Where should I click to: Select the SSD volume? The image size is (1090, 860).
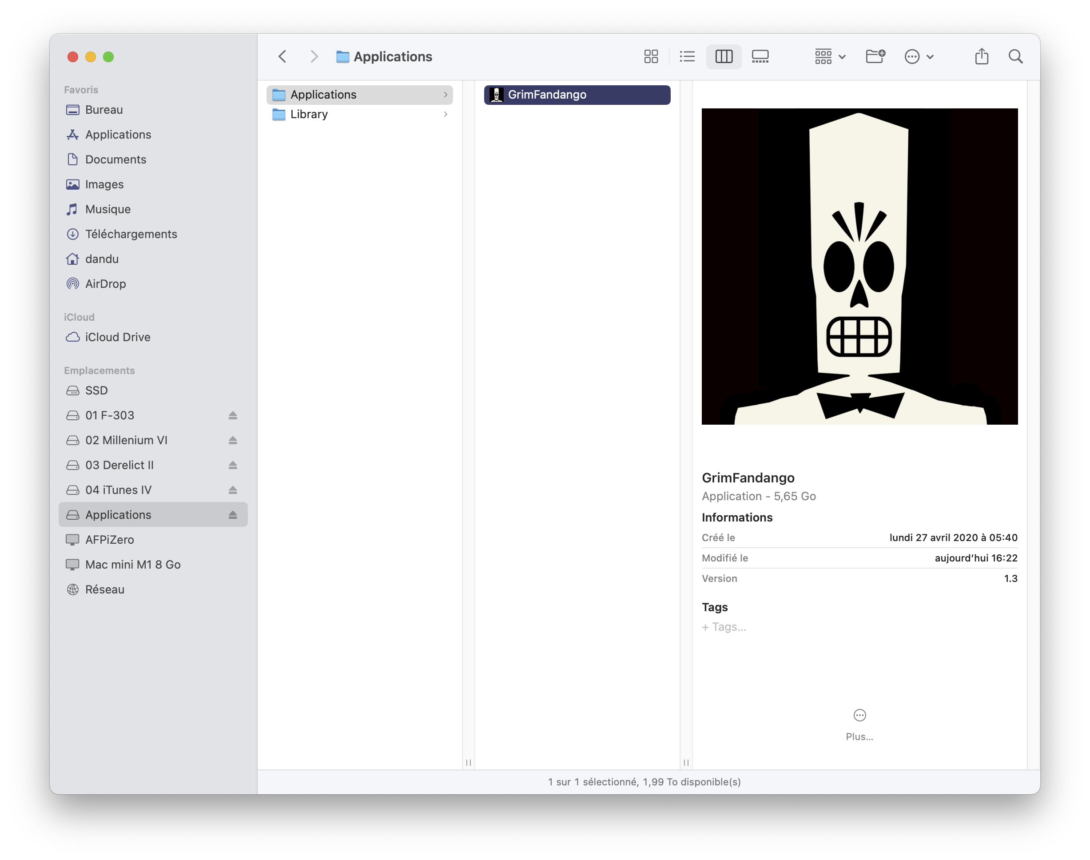(153, 390)
